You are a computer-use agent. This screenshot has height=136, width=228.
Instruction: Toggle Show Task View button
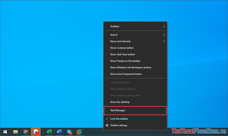click(135, 54)
